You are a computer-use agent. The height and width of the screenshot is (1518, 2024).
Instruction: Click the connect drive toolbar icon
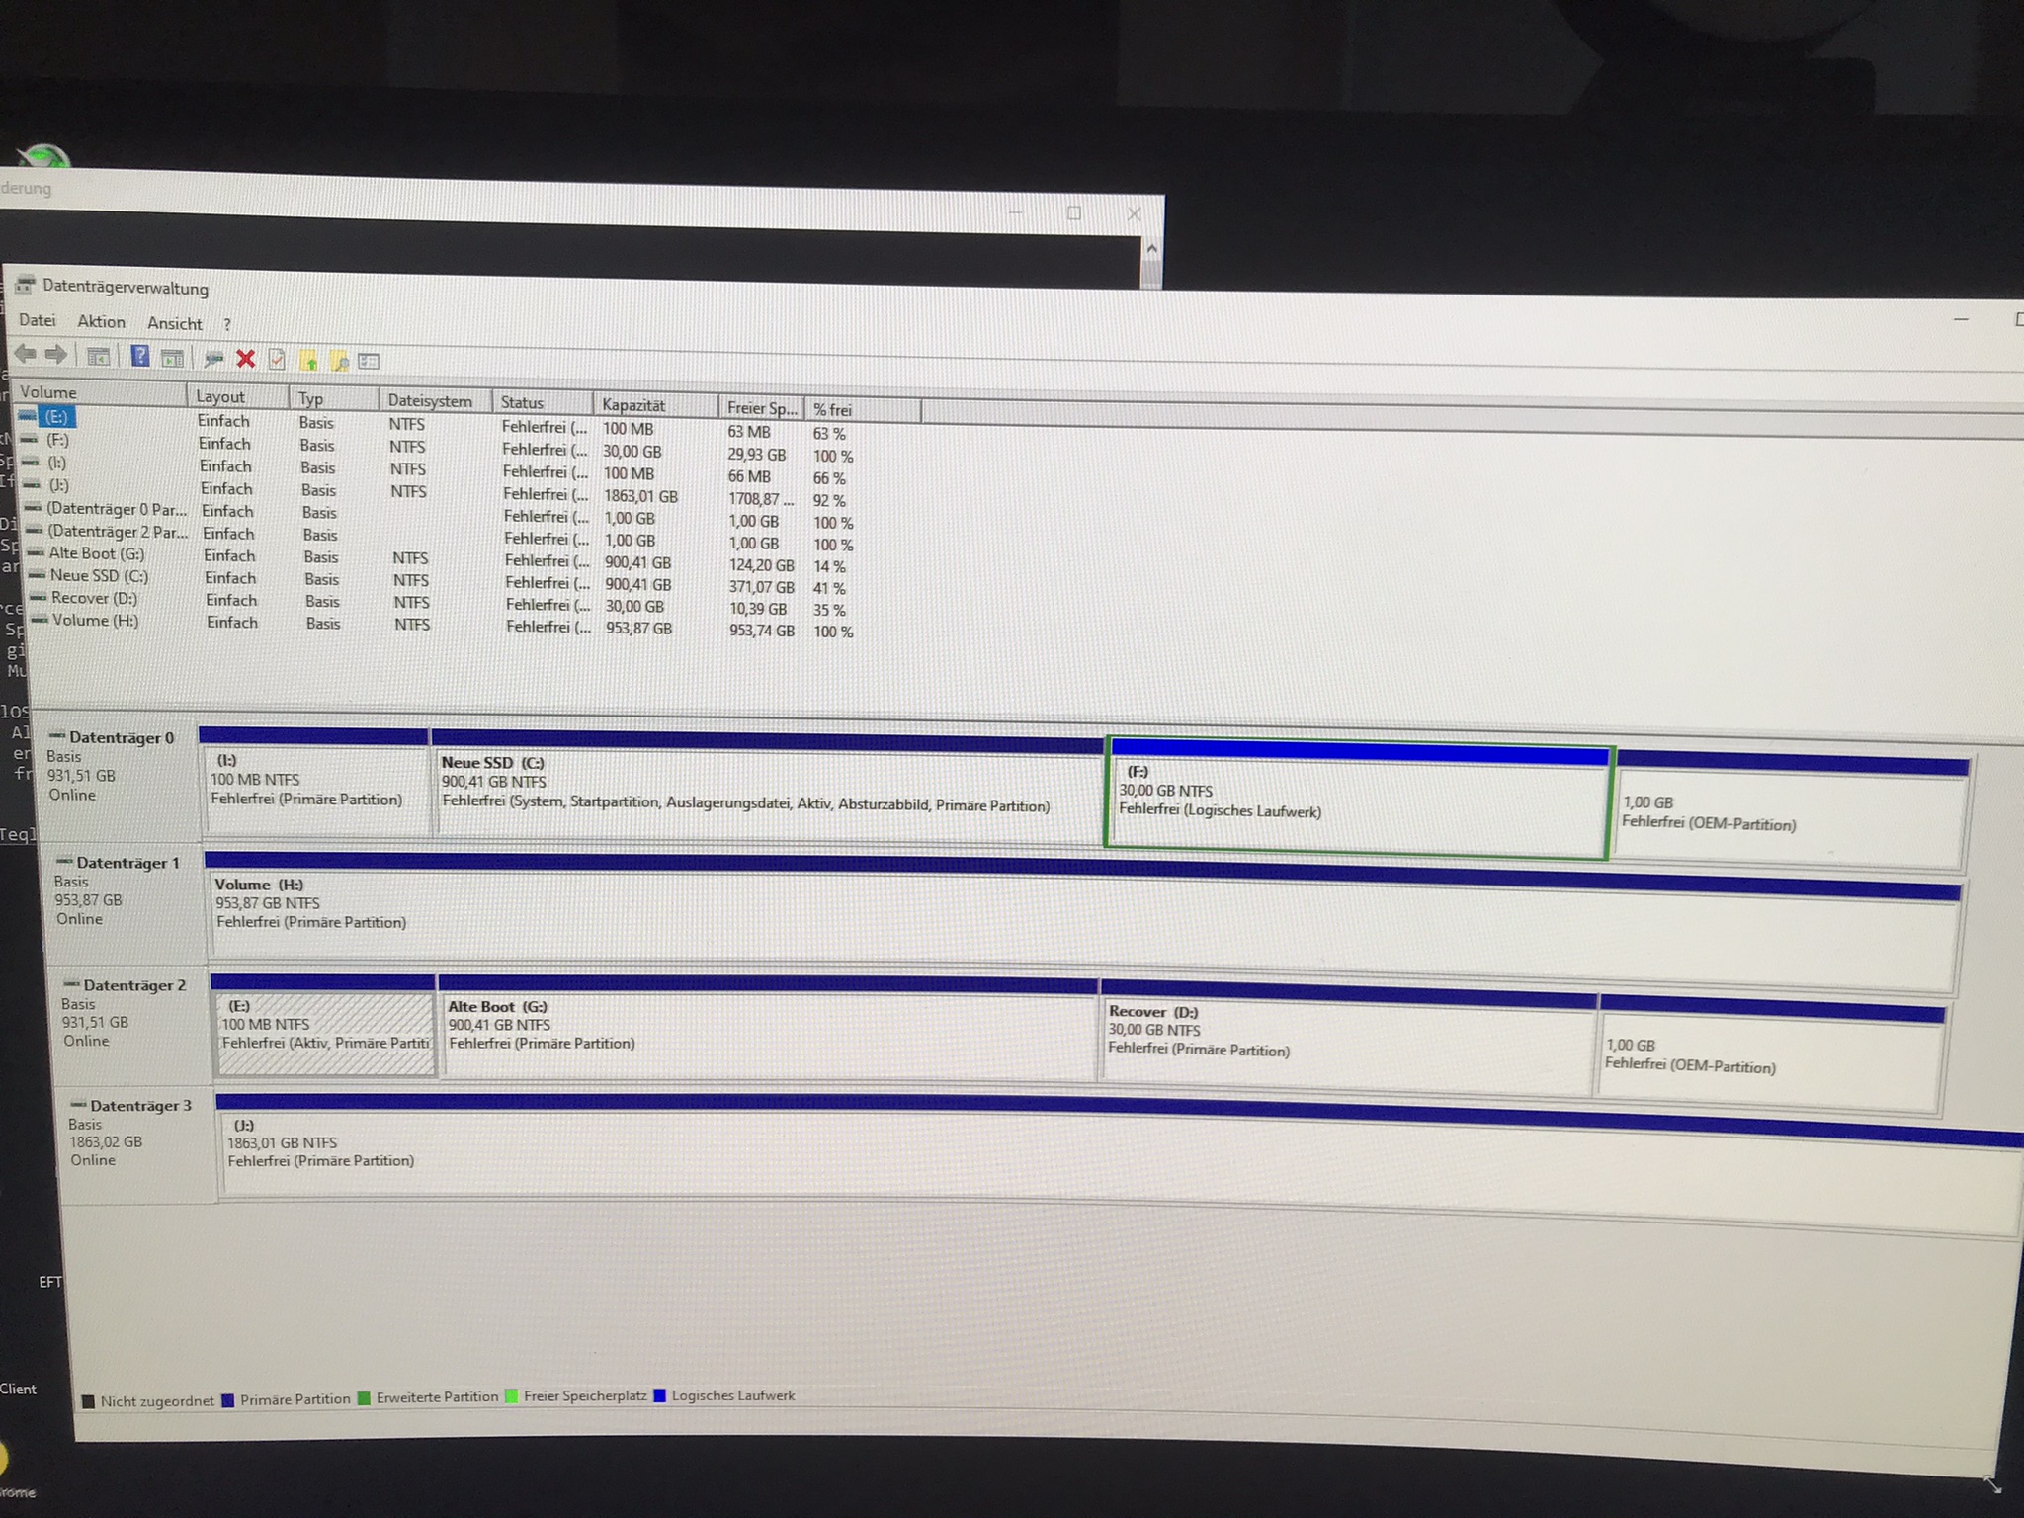tap(213, 359)
